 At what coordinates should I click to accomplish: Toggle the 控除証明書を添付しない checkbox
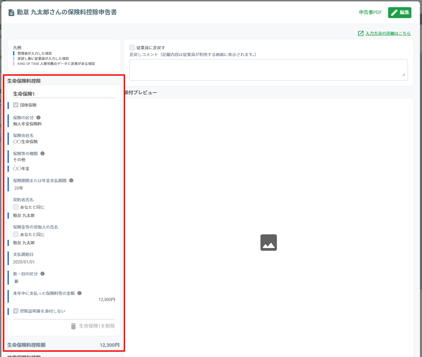(16, 311)
